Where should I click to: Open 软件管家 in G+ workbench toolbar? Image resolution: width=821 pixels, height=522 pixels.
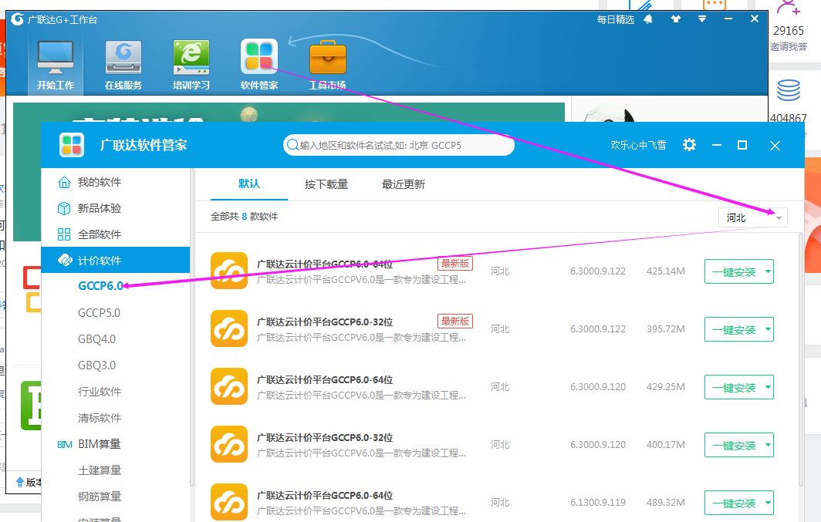click(x=259, y=66)
